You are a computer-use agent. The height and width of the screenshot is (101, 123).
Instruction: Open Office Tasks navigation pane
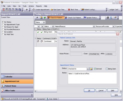pyautogui.click(x=17, y=91)
